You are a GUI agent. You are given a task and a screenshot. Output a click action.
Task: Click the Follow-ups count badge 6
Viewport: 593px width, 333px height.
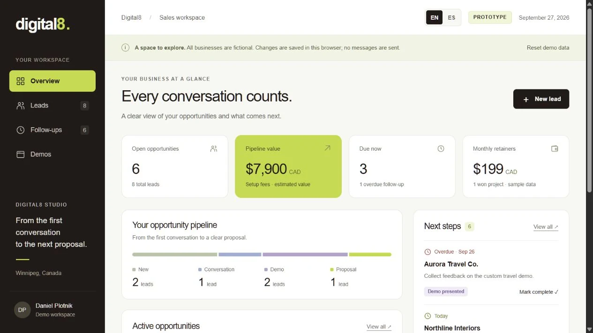[x=85, y=130]
